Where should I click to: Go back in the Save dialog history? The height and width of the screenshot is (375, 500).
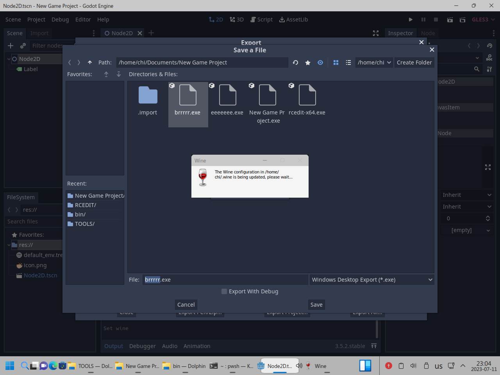pyautogui.click(x=70, y=62)
